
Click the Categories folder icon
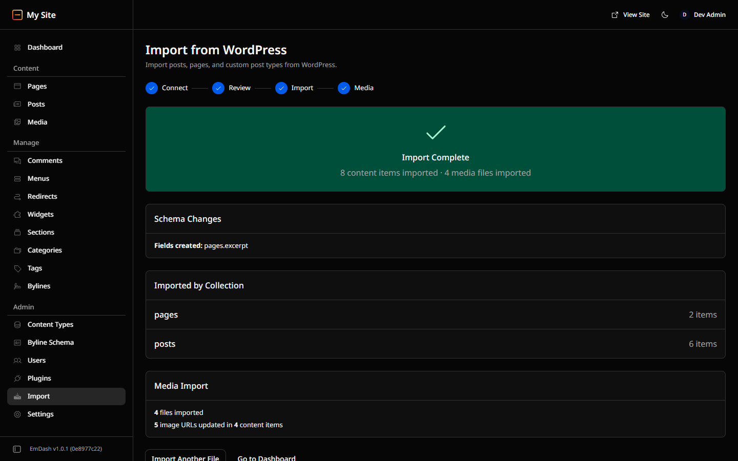coord(17,250)
